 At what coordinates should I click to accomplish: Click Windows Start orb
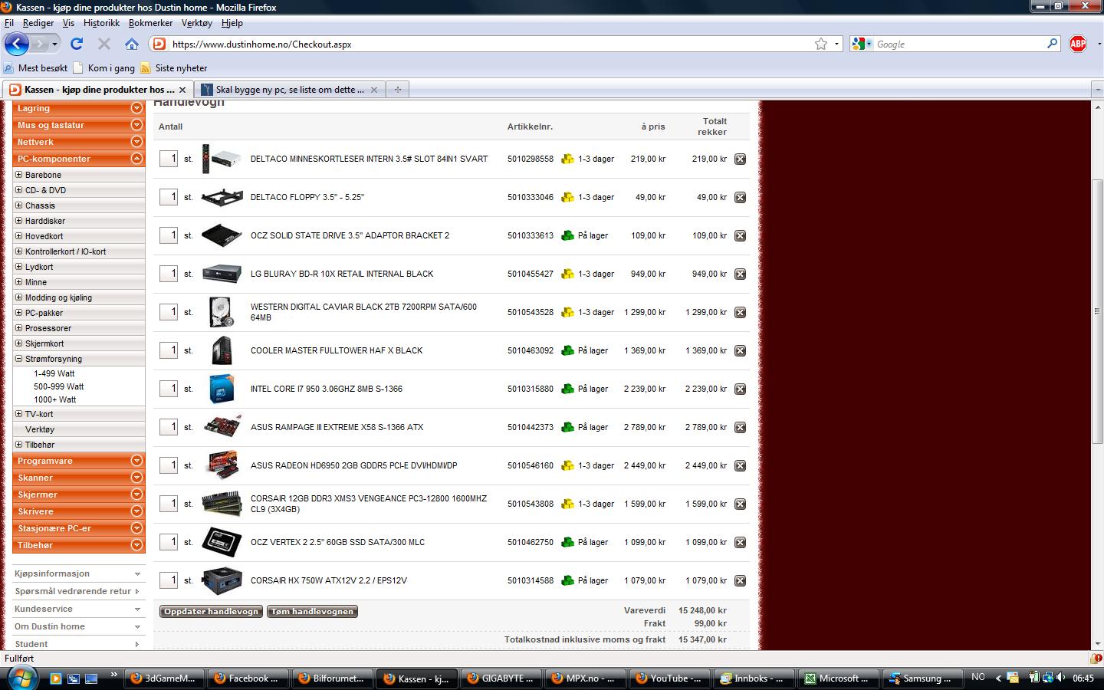[x=21, y=678]
